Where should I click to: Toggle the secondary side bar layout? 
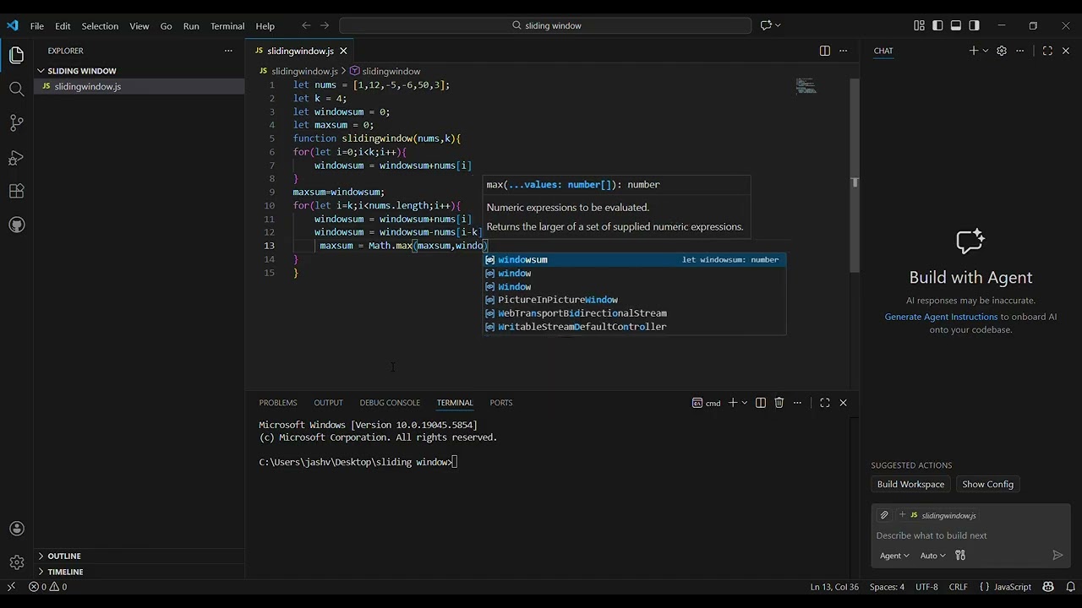pos(975,25)
